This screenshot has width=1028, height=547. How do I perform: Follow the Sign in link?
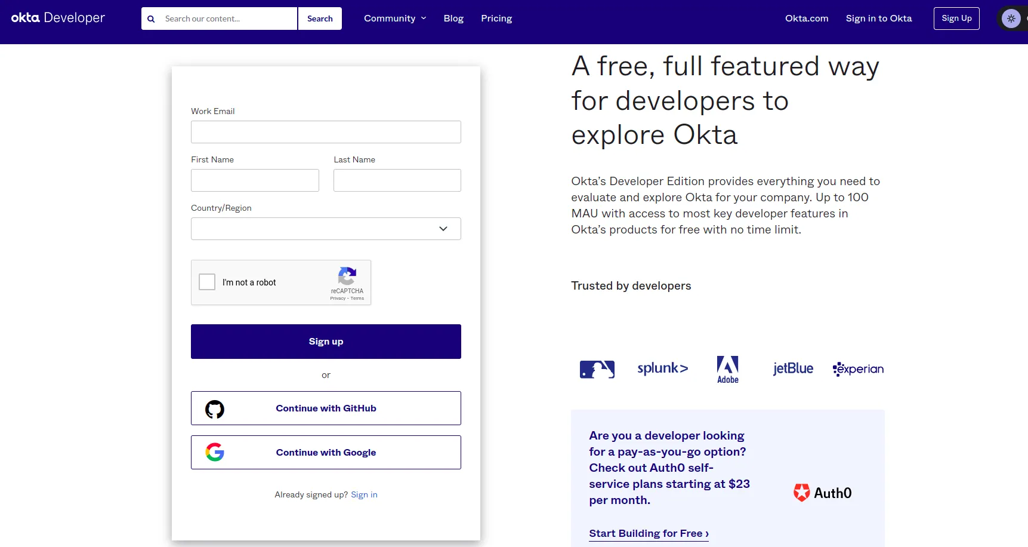tap(364, 494)
